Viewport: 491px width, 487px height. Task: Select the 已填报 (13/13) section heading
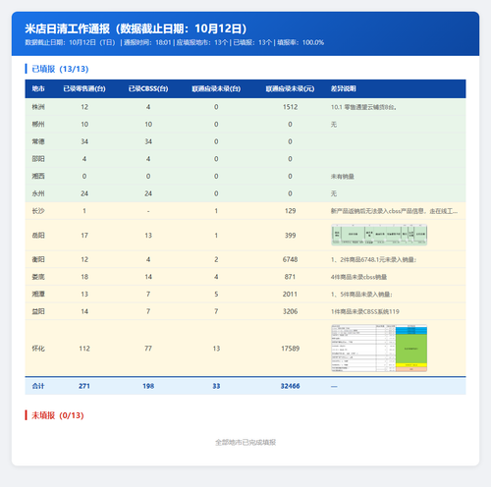pyautogui.click(x=60, y=69)
